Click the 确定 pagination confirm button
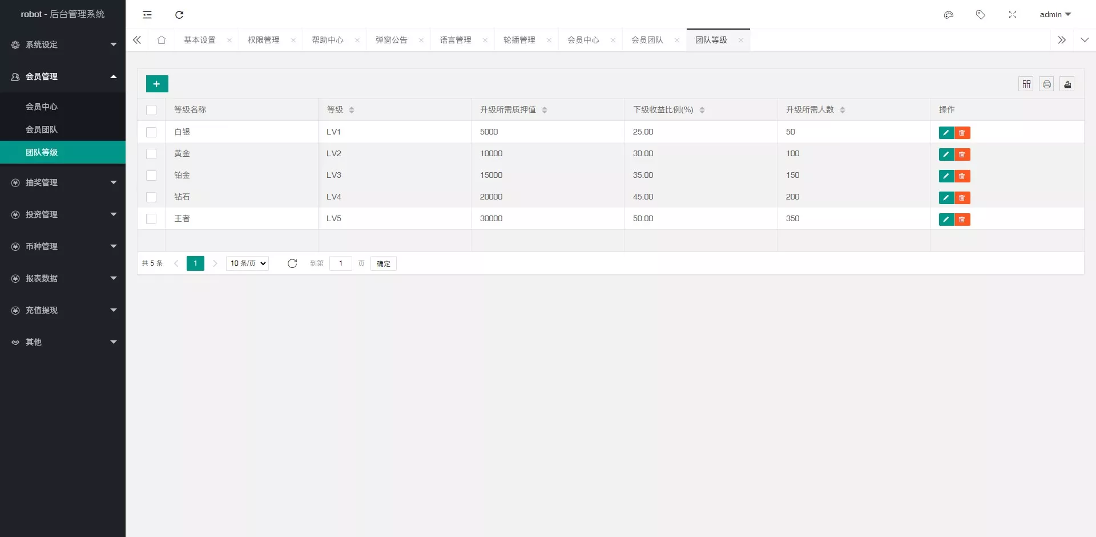Viewport: 1096px width, 537px height. pyautogui.click(x=382, y=263)
